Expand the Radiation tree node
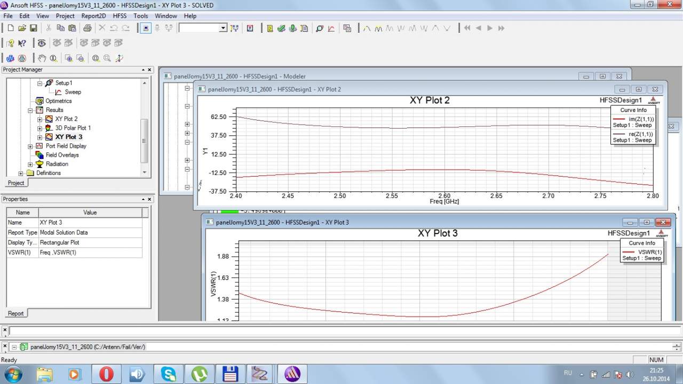 (30, 164)
